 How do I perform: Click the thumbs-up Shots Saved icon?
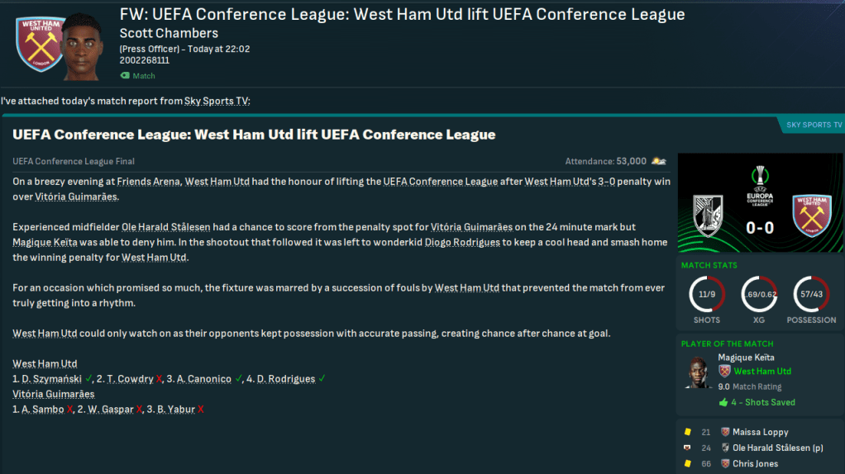pos(723,402)
